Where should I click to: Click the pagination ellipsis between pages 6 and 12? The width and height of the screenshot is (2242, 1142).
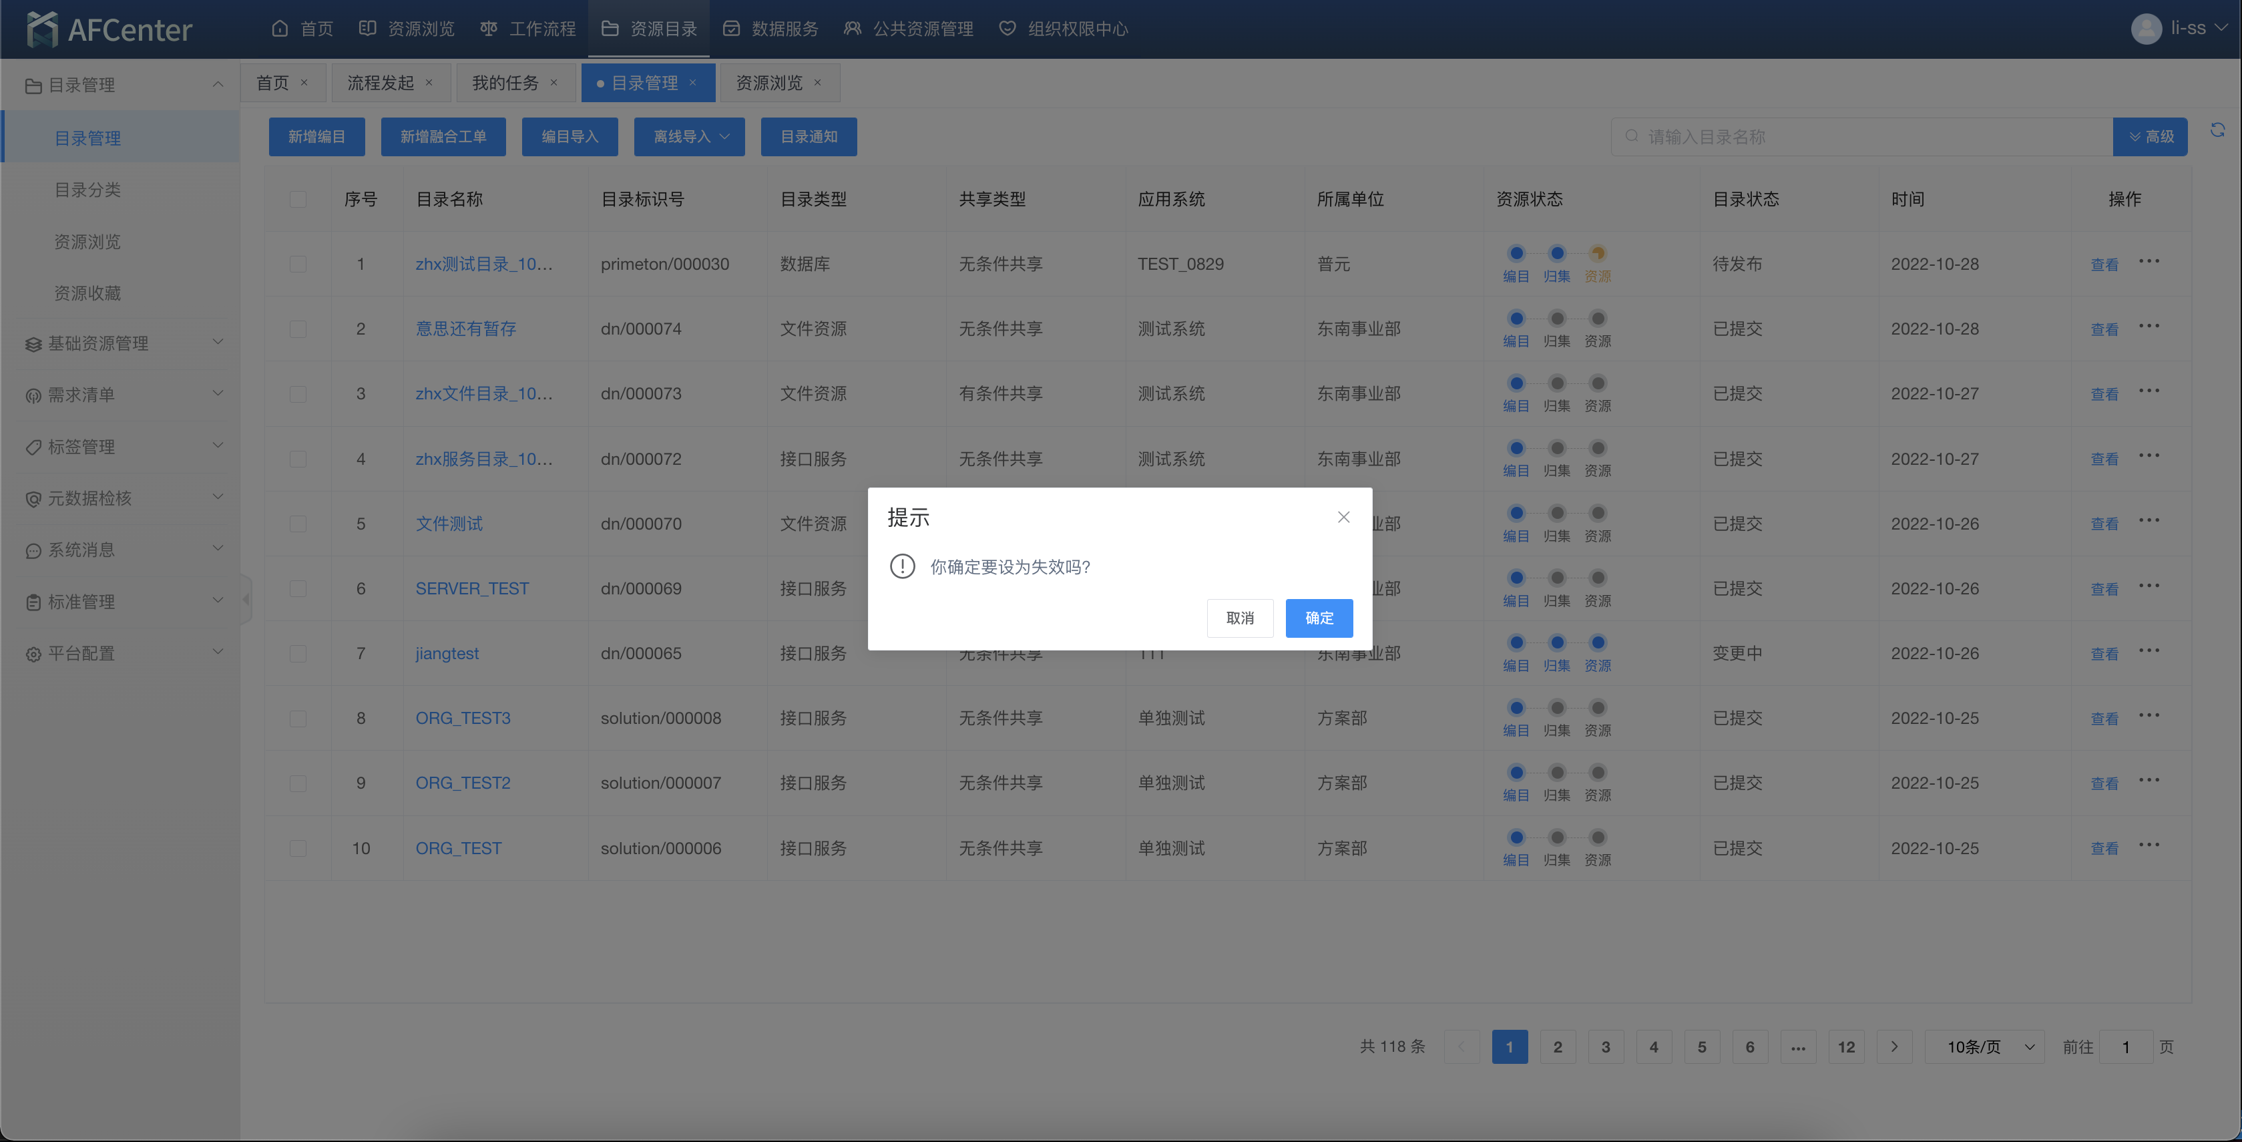1797,1046
